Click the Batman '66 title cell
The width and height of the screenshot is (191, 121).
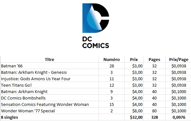point(49,66)
